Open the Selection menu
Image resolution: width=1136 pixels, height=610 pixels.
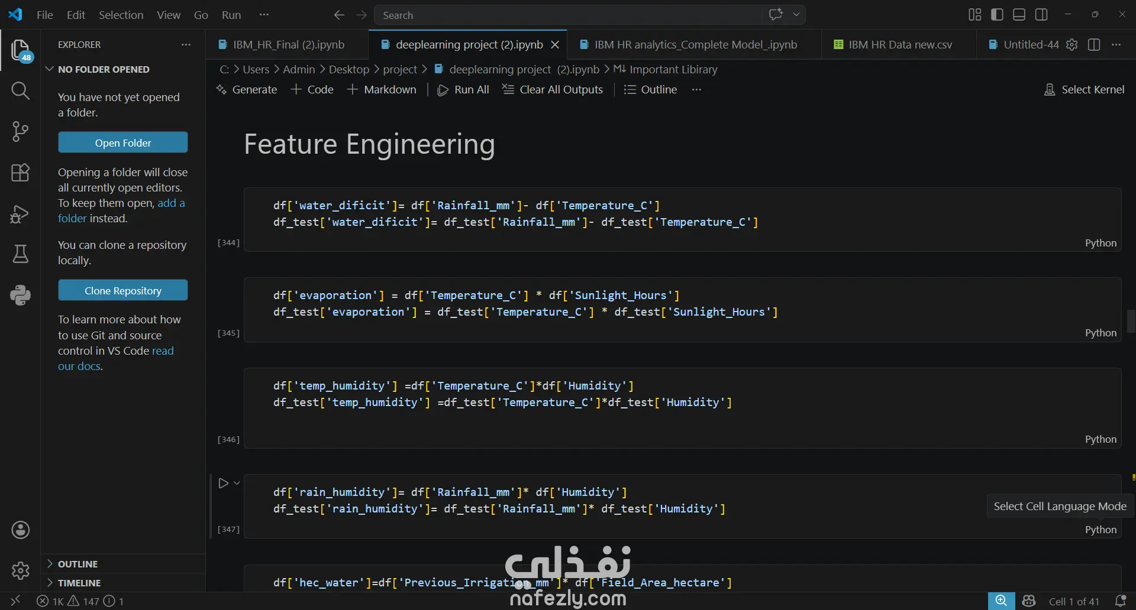pos(121,15)
